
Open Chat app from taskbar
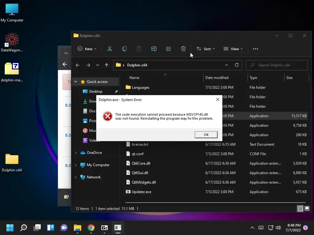(64, 228)
